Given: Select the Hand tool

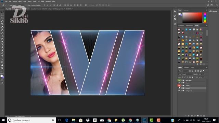Looking at the screenshot, I should (x=2, y=65).
